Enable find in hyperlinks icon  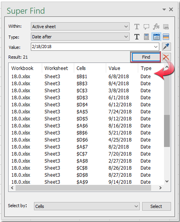(166, 27)
